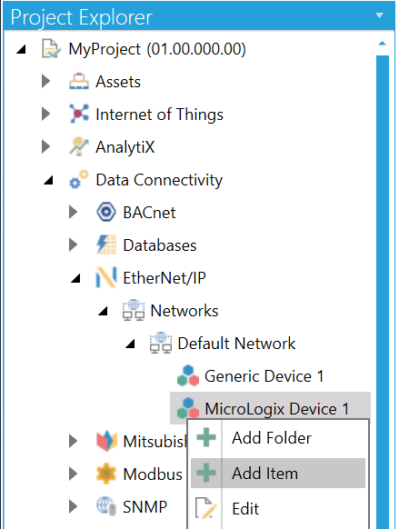The image size is (399, 529).
Task: Click the BACnet hexagon icon
Action: (106, 212)
